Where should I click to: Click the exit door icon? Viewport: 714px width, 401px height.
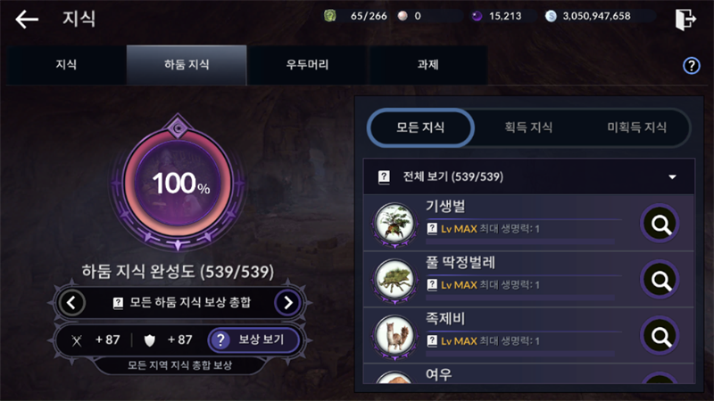coord(685,19)
